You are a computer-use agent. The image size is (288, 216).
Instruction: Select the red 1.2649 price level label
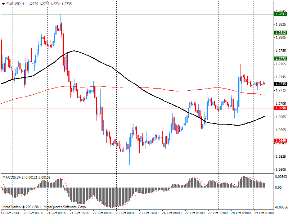[x=281, y=141]
